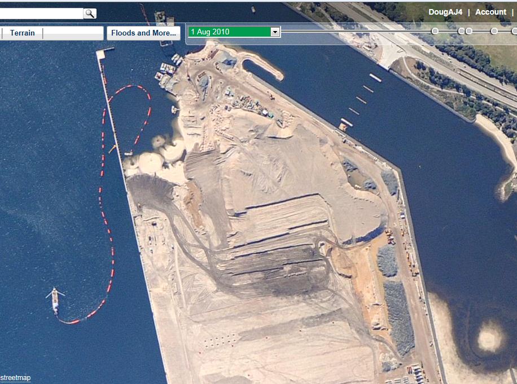
Task: Switch to the Terrain map view
Action: (22, 33)
